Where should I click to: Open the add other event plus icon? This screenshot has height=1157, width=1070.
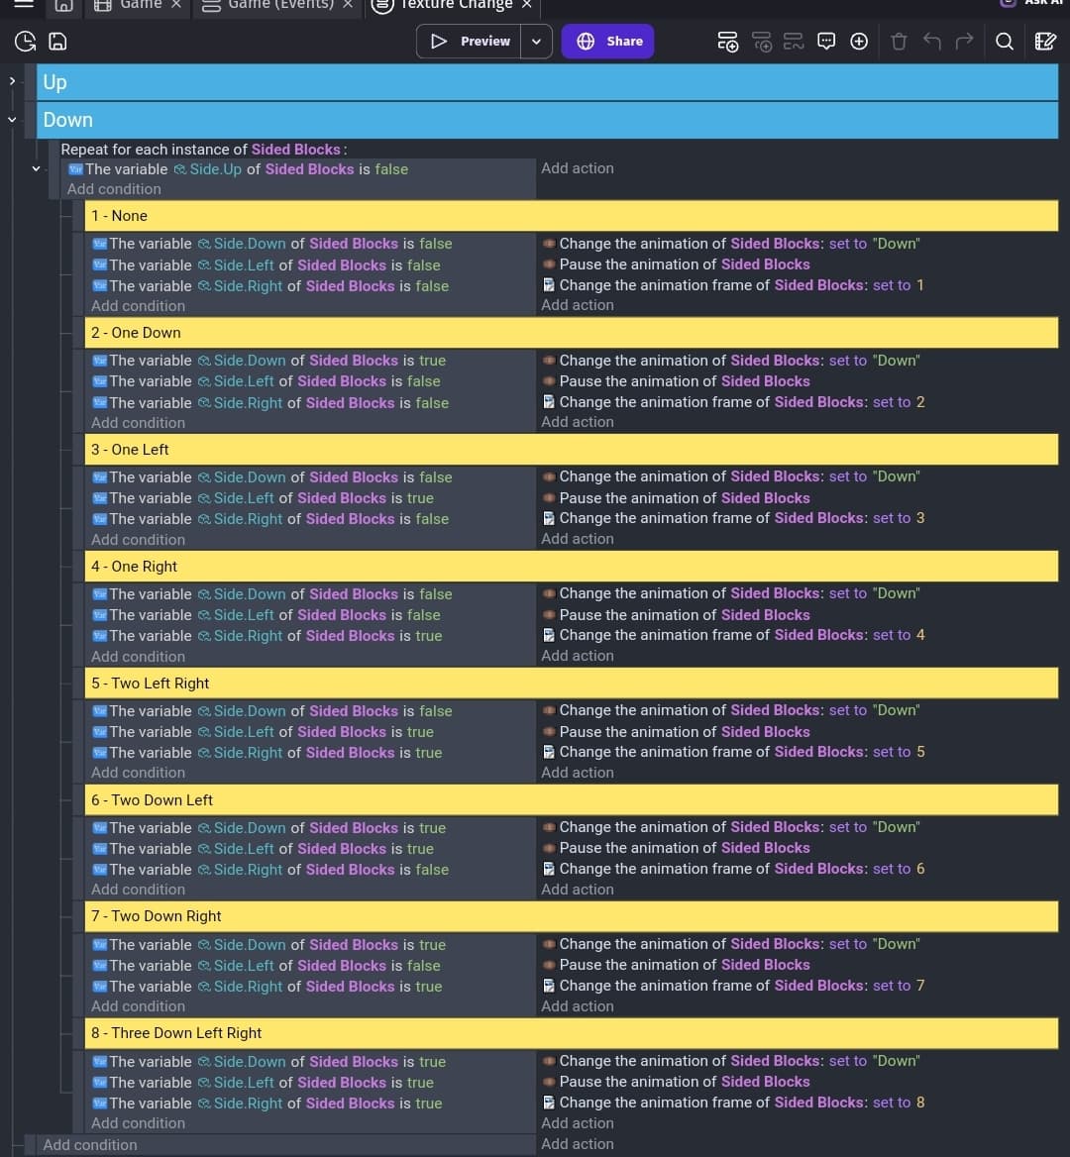click(x=859, y=42)
